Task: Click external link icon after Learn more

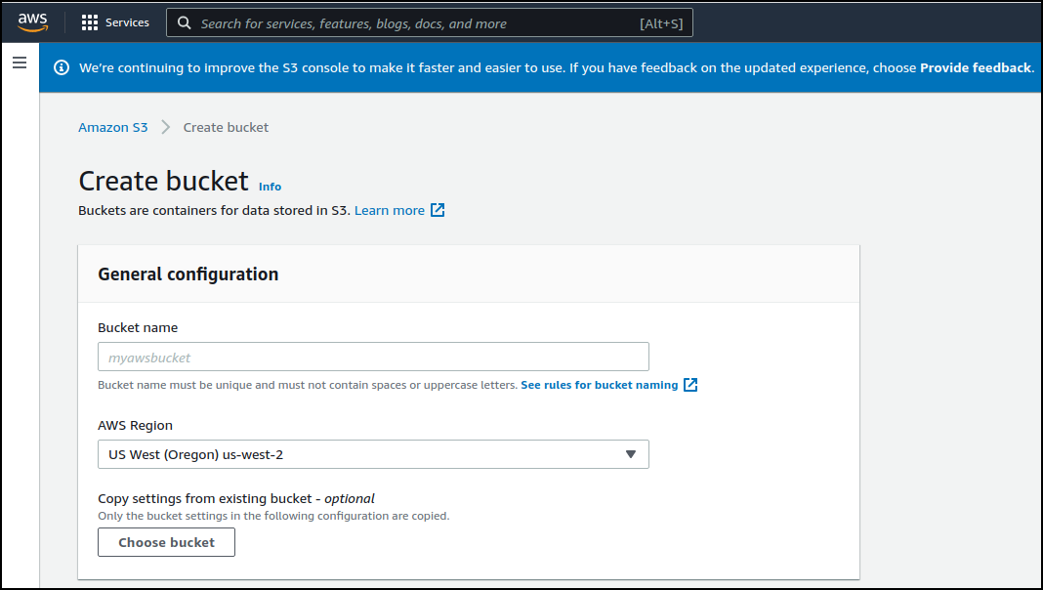Action: (x=438, y=210)
